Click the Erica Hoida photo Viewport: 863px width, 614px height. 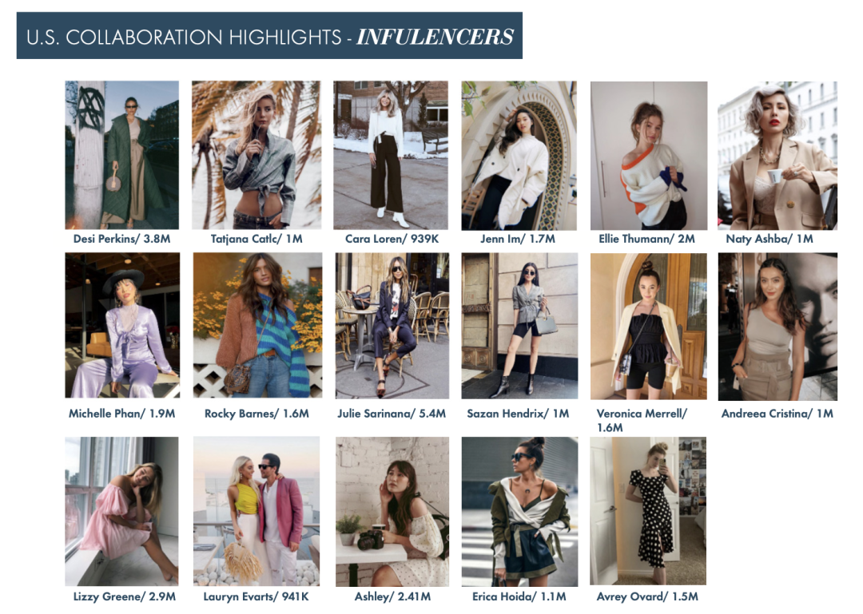(519, 512)
